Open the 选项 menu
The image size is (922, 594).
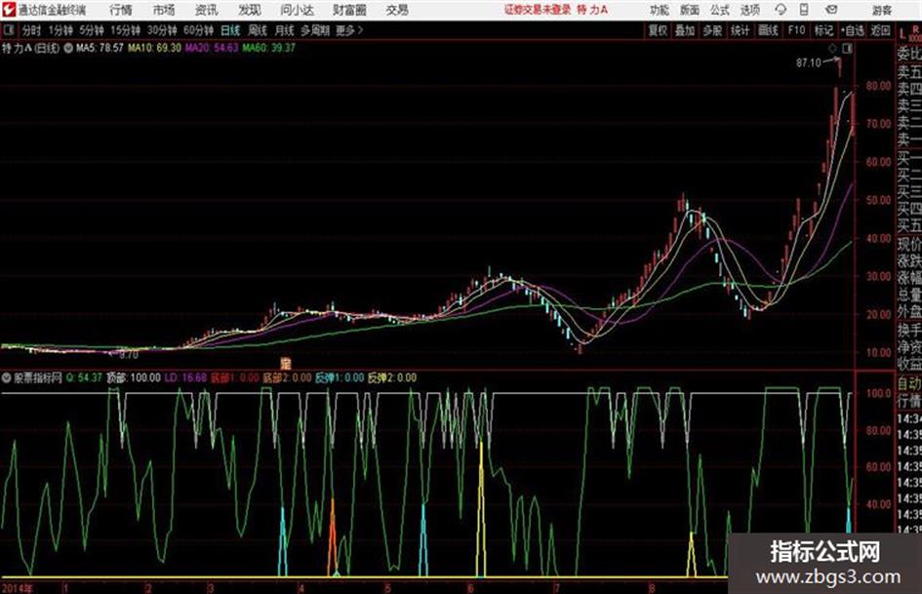[x=750, y=10]
